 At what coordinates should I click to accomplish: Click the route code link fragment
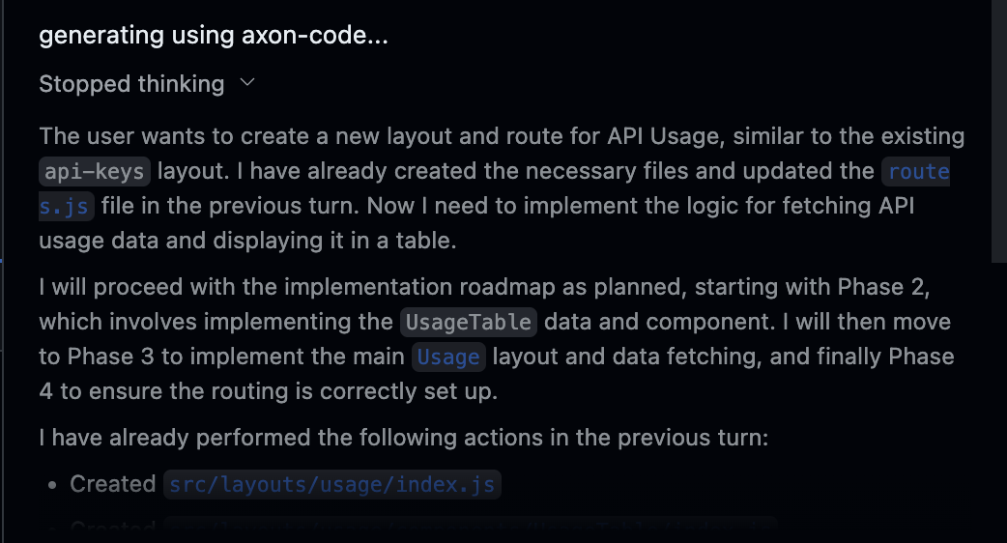pyautogui.click(x=916, y=171)
